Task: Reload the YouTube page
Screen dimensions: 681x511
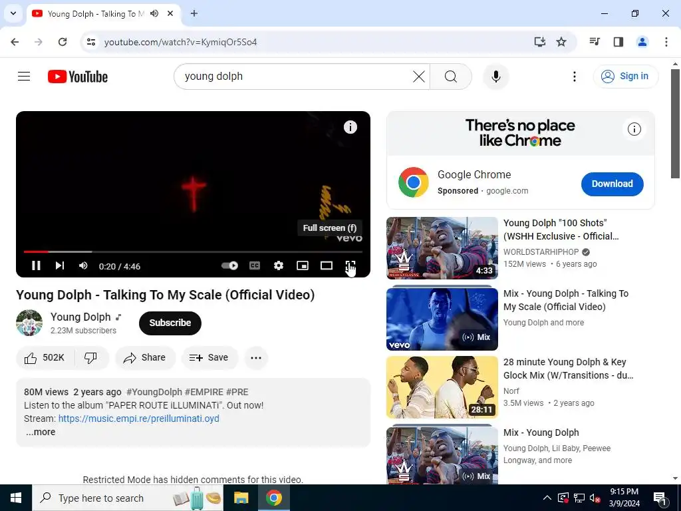Action: click(x=63, y=42)
